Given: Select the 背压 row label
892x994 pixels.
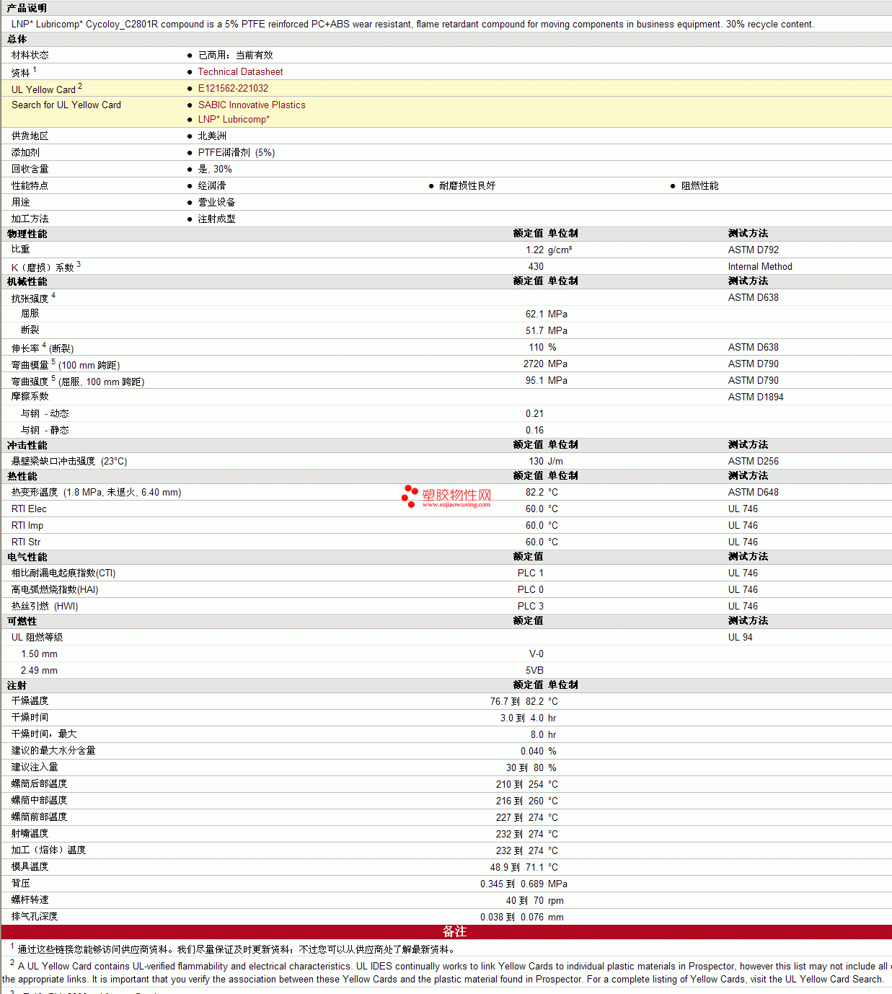Looking at the screenshot, I should pyautogui.click(x=21, y=884).
